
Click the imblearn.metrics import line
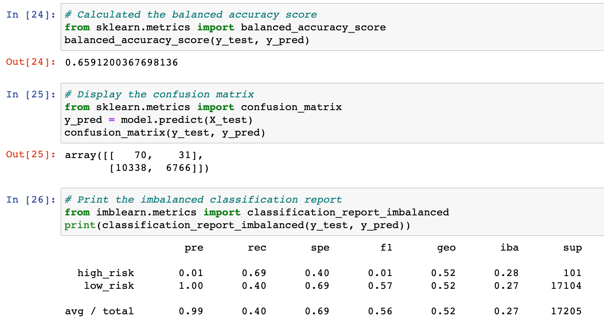point(257,212)
